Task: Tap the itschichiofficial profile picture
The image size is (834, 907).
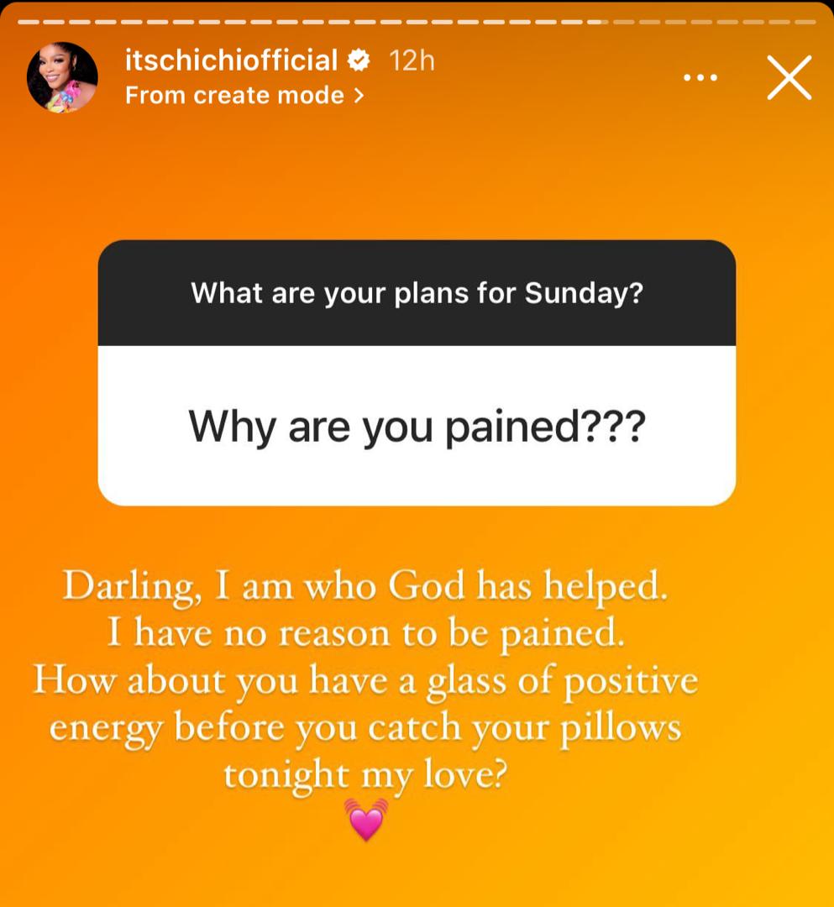Action: (62, 77)
